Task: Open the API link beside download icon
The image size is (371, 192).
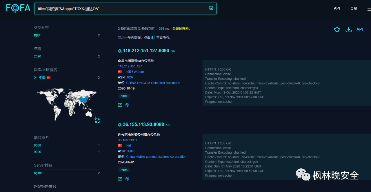Action: [x=360, y=29]
